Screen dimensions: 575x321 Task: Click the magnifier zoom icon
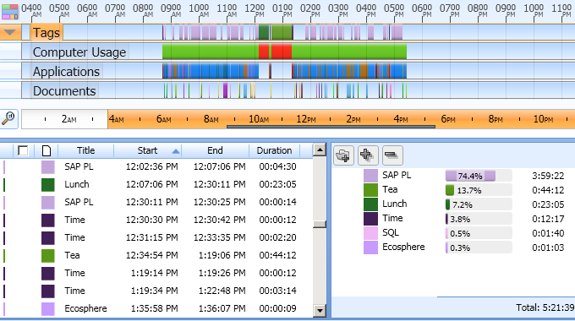pos(8,119)
